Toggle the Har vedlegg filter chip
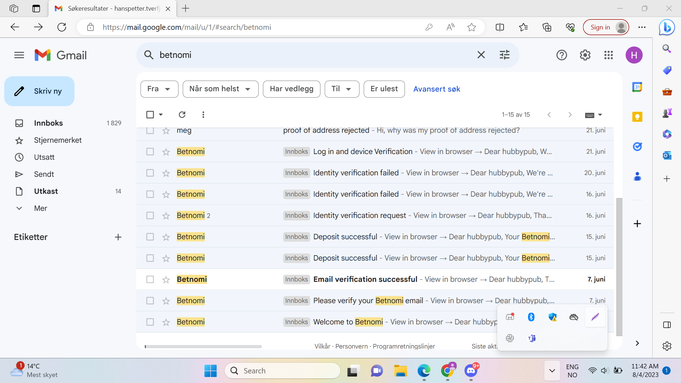This screenshot has height=383, width=681. point(291,89)
